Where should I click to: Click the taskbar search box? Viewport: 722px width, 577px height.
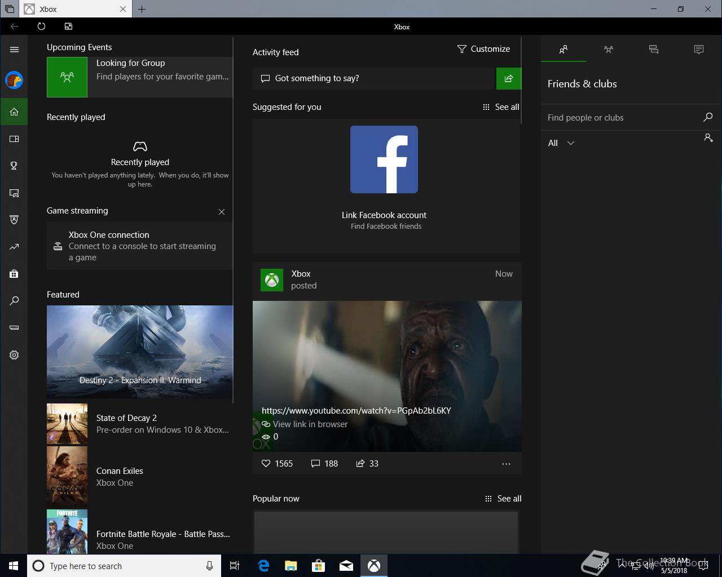click(124, 566)
